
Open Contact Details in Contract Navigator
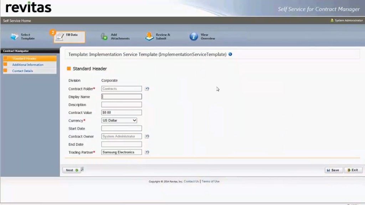(22, 71)
